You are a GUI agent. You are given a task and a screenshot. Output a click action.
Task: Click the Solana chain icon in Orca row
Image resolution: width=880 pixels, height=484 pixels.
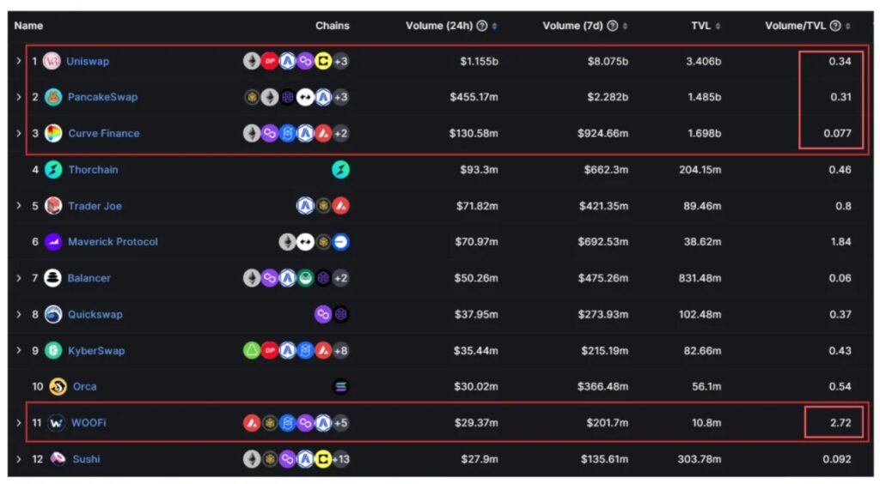(340, 386)
